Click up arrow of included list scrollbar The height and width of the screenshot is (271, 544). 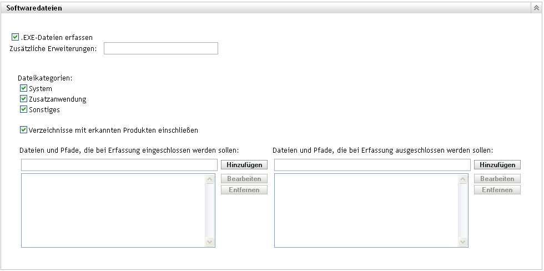[210, 179]
